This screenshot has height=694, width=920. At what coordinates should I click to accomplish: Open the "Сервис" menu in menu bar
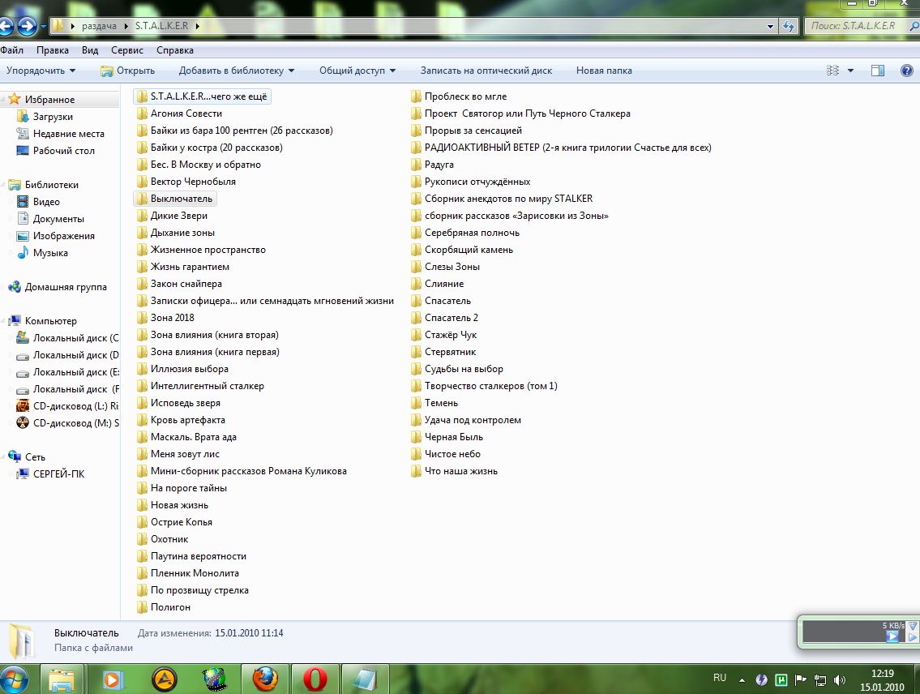[126, 50]
